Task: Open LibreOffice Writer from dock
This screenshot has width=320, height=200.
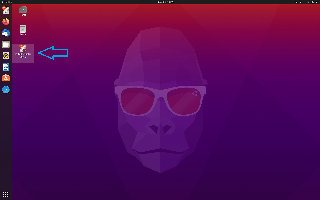Action: 6,67
